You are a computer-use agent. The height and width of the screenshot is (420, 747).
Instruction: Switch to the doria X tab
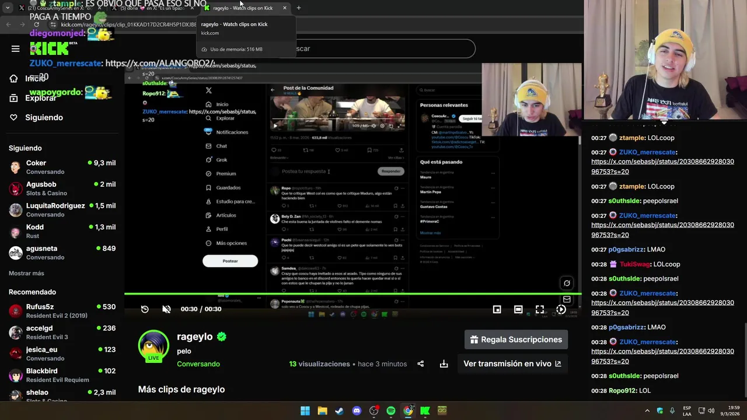[152, 8]
